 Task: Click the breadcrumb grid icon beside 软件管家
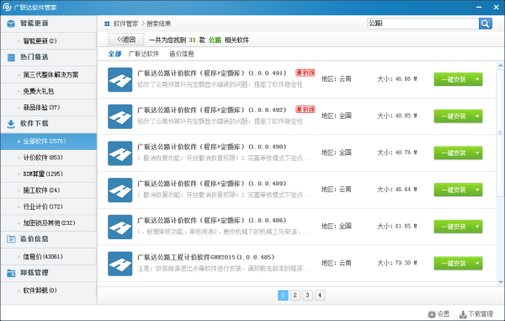tap(107, 24)
